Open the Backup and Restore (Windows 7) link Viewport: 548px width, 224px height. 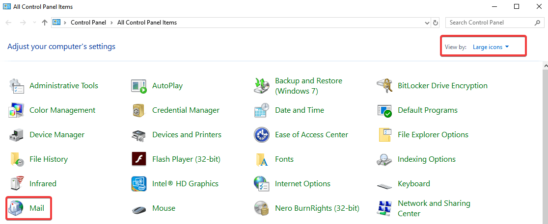[x=308, y=86]
